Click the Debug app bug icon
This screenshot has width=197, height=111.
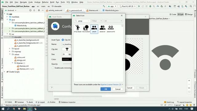coord(150,6)
